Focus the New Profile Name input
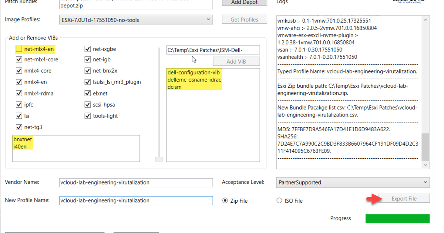The height and width of the screenshot is (233, 444). click(136, 200)
